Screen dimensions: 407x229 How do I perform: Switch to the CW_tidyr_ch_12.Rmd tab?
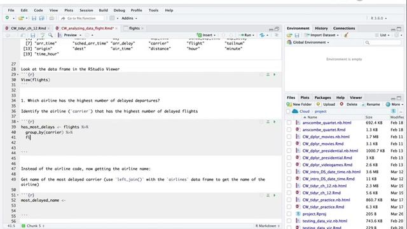28,28
